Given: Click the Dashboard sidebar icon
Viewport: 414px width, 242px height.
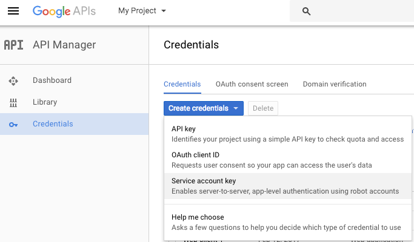Looking at the screenshot, I should point(13,80).
